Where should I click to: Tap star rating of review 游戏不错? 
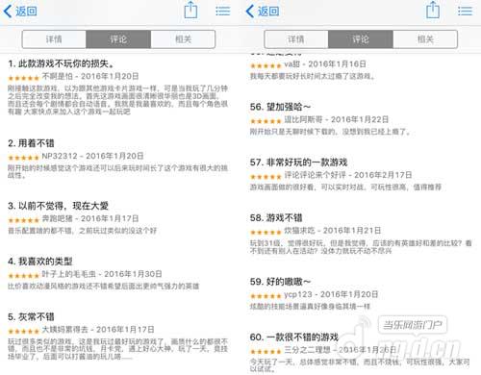[x=266, y=233]
